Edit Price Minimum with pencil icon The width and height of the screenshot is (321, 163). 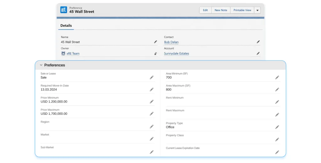coord(152,101)
